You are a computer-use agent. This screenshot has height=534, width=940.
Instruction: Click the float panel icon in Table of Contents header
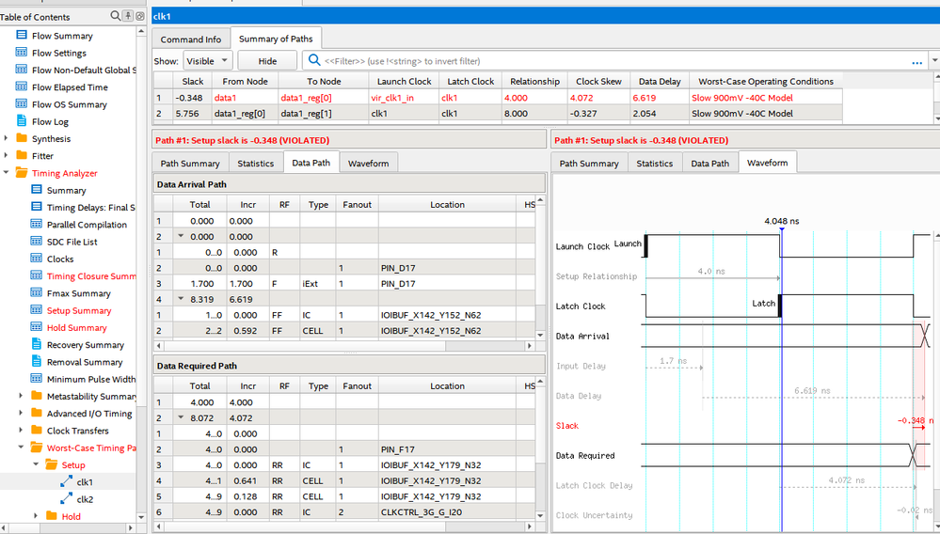141,16
